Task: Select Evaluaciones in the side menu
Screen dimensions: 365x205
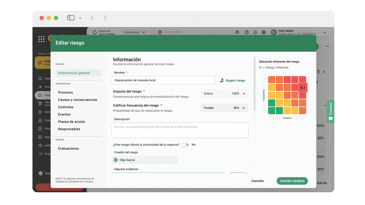Action: click(x=68, y=149)
